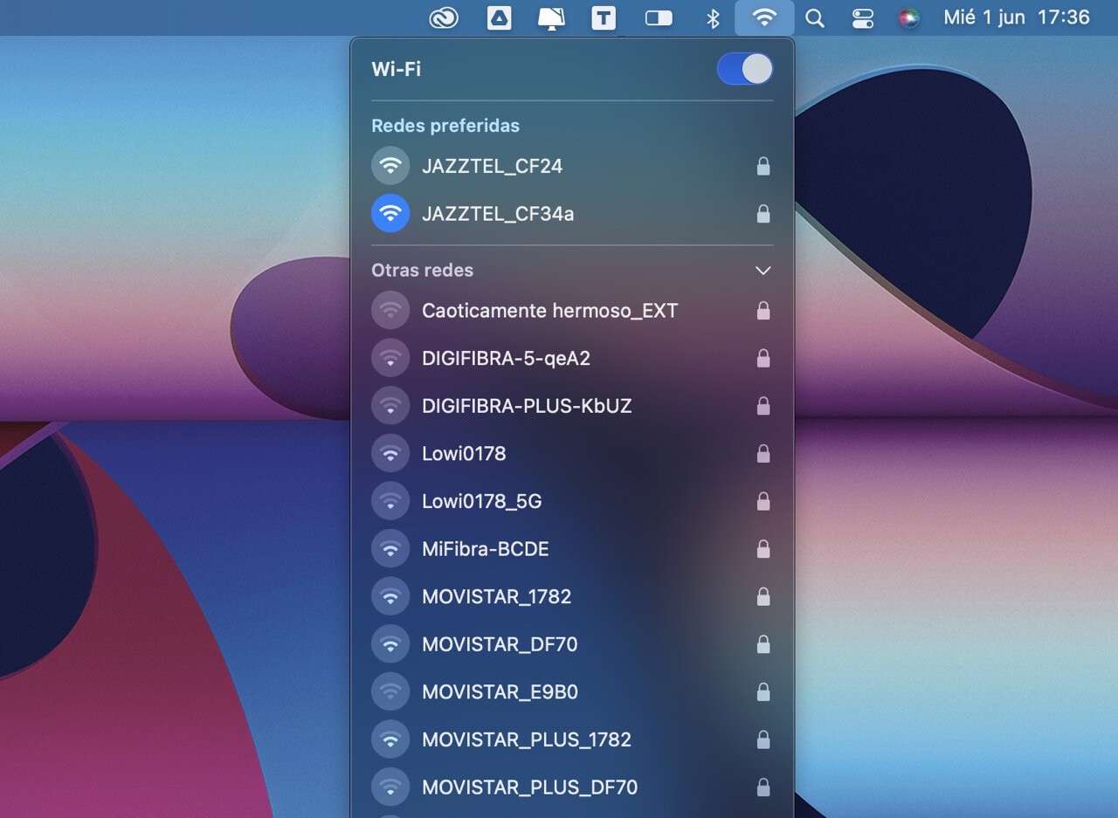Viewport: 1118px width, 818px height.
Task: Click the Google Drive menu bar icon
Action: (x=499, y=17)
